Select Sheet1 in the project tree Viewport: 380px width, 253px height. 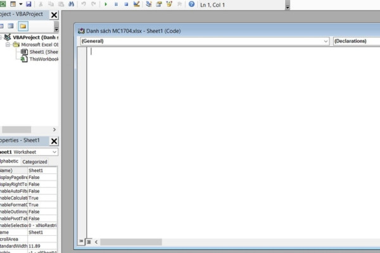(x=44, y=52)
